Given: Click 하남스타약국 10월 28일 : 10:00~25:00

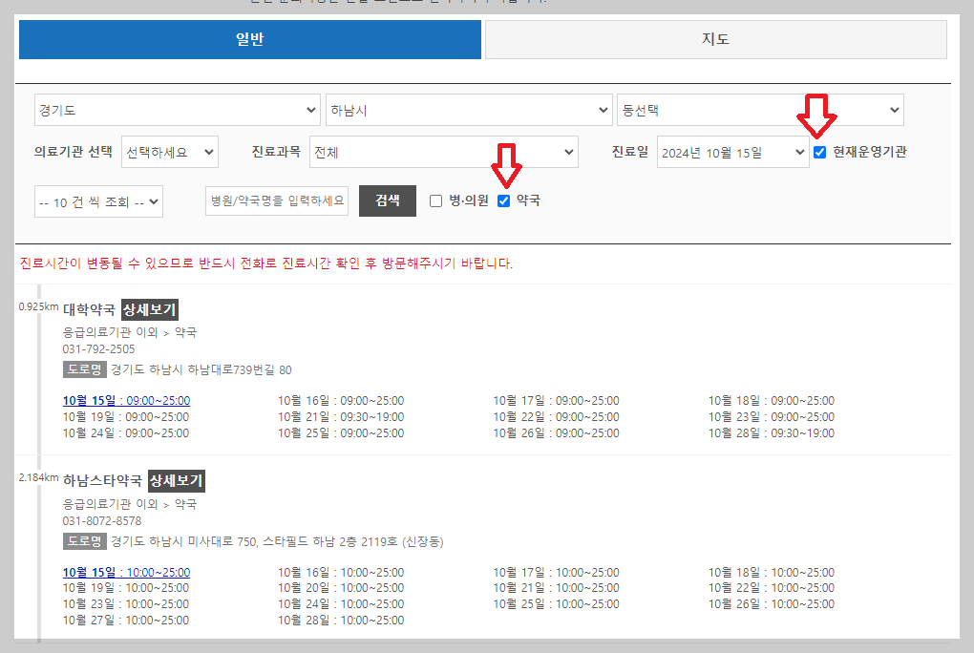Looking at the screenshot, I should [341, 621].
